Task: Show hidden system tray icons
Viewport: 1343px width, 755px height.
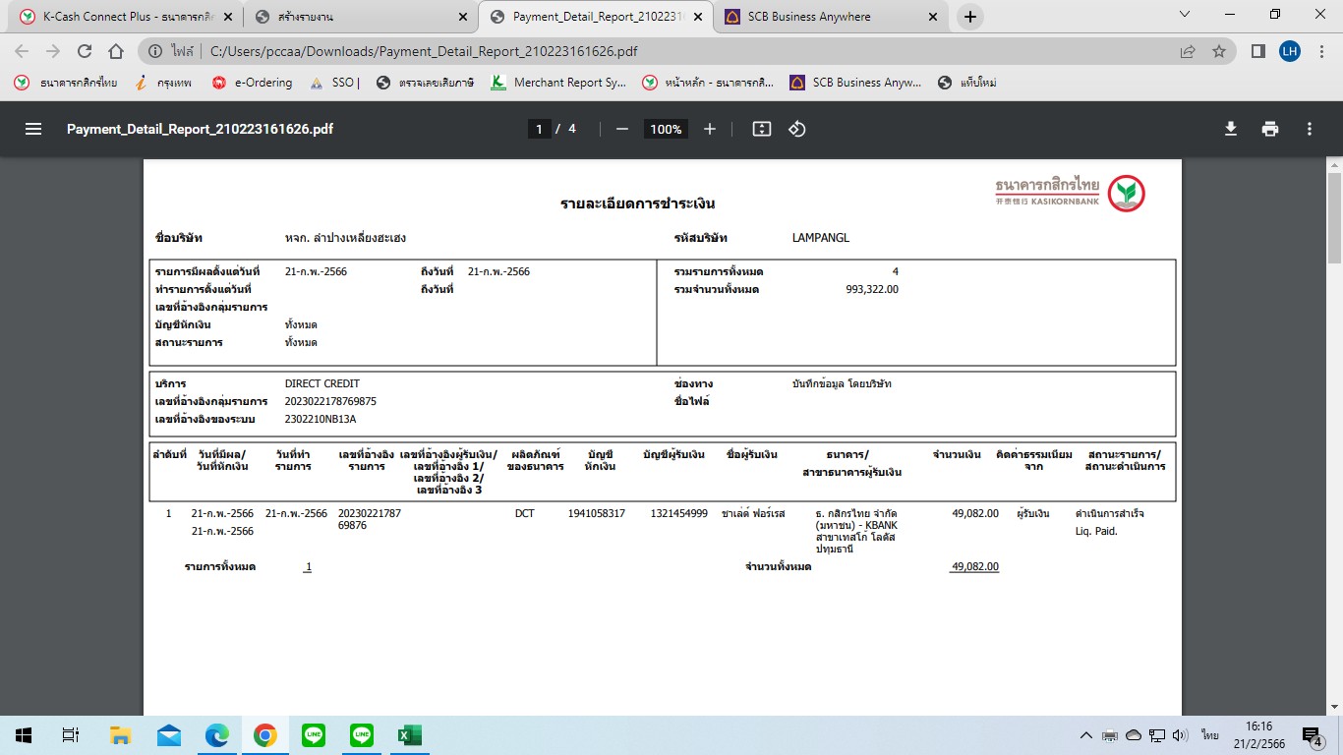Action: [x=1085, y=735]
